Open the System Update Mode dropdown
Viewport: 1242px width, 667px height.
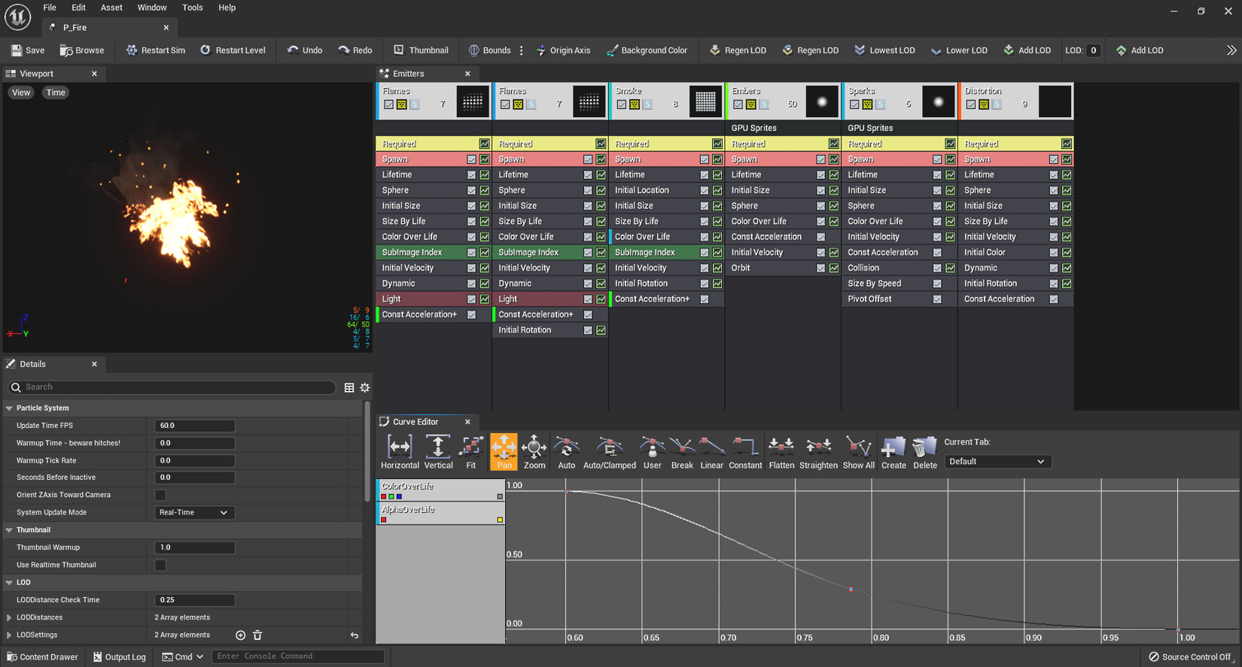coord(193,513)
